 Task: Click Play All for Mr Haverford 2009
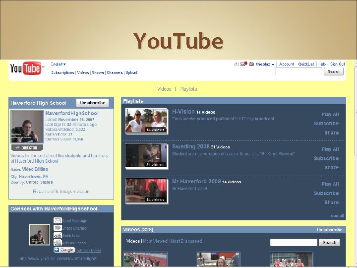330,184
